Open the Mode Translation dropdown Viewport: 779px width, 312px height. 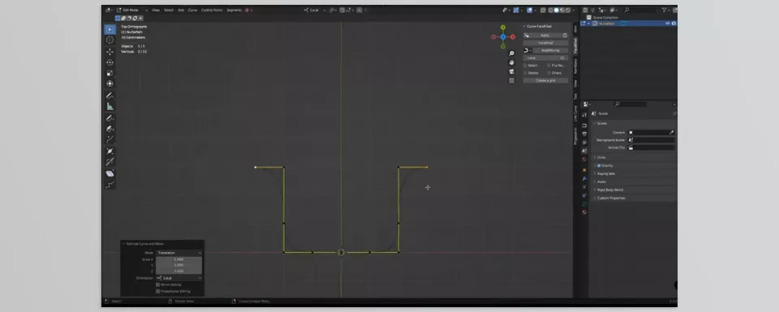(179, 253)
